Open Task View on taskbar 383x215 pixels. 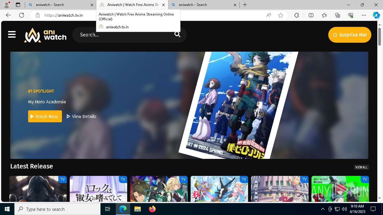tap(108, 209)
